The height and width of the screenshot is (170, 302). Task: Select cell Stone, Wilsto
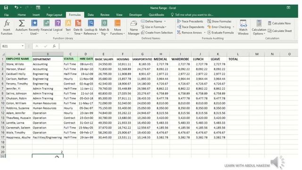click(x=19, y=64)
